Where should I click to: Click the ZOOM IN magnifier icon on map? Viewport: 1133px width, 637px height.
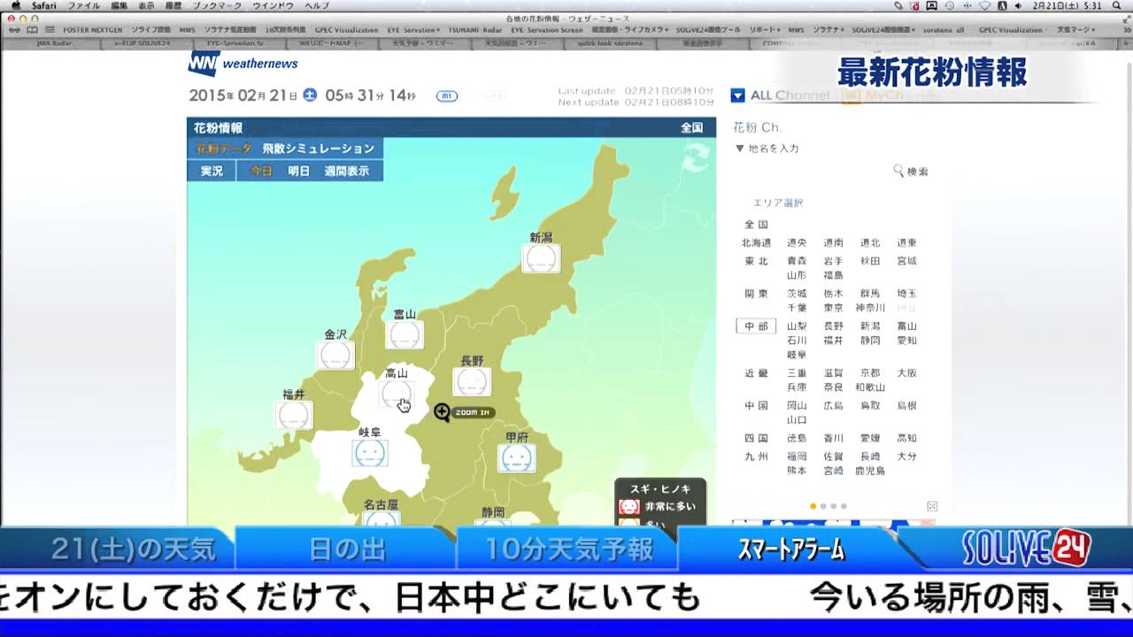(x=443, y=411)
